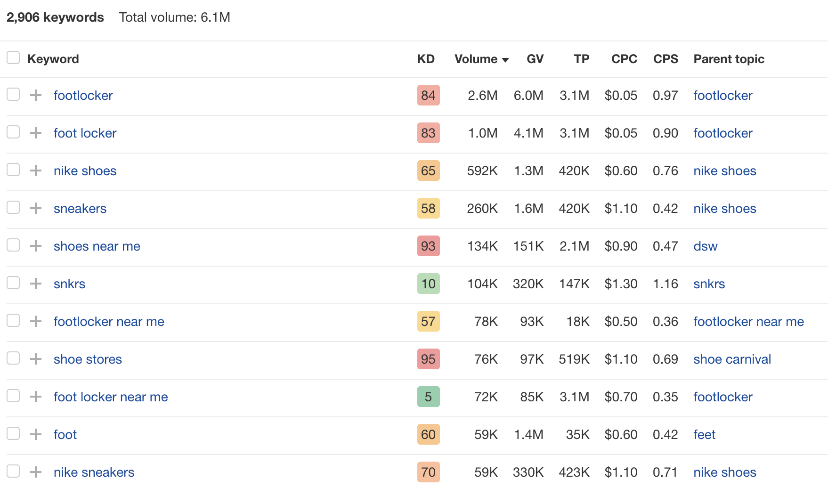Click the plus icon beside shoes near me
The height and width of the screenshot is (488, 828).
[x=35, y=246]
